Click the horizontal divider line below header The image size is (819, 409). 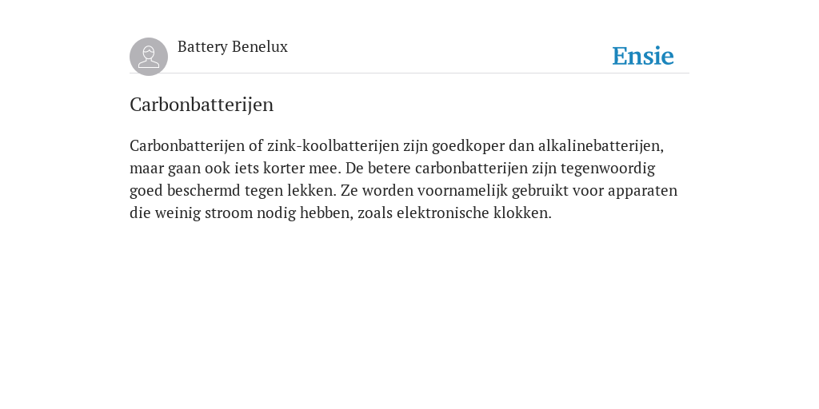tap(409, 73)
